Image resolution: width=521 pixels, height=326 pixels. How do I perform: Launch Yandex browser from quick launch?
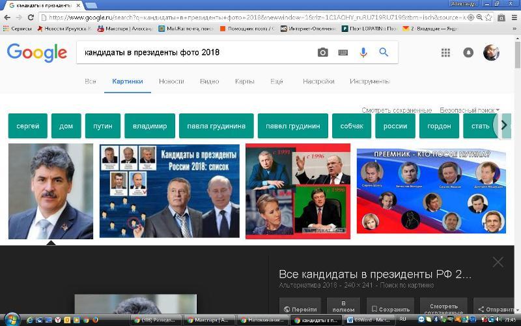58,320
